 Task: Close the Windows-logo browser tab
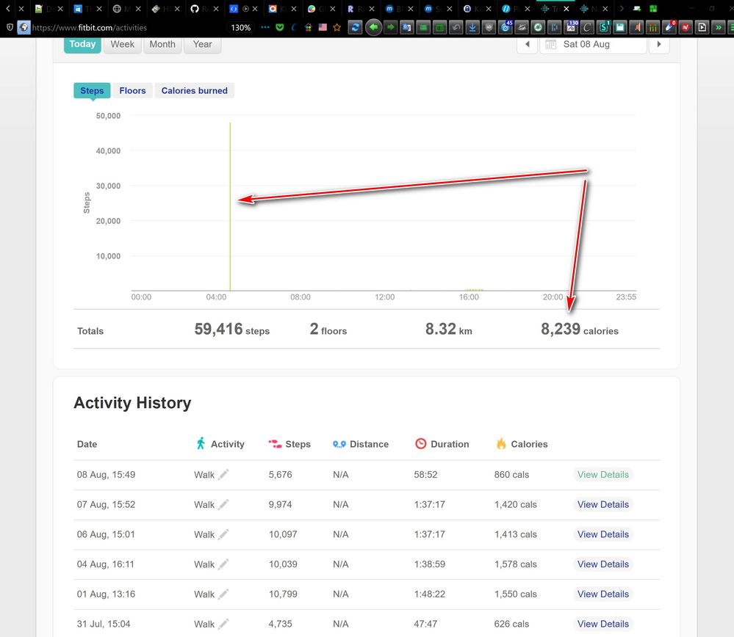click(98, 8)
